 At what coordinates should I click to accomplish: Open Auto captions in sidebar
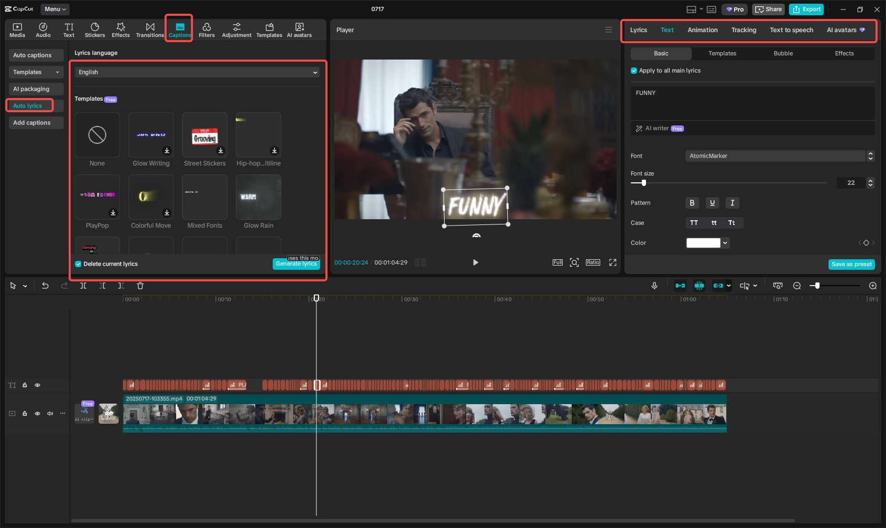[x=36, y=55]
